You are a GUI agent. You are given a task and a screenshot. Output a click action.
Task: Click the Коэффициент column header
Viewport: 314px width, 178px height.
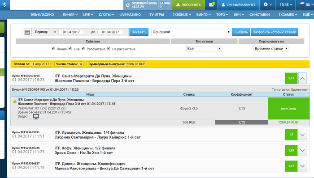[241, 94]
